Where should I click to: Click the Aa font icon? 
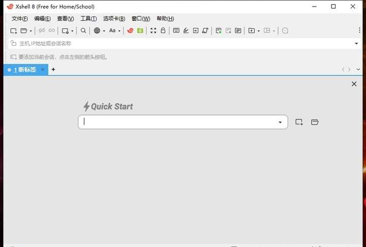pyautogui.click(x=112, y=30)
